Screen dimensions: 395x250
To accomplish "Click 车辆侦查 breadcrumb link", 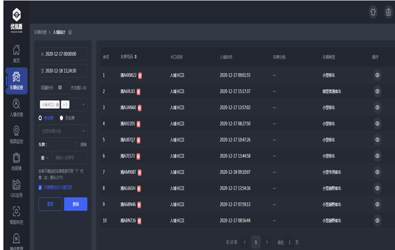I will click(40, 32).
